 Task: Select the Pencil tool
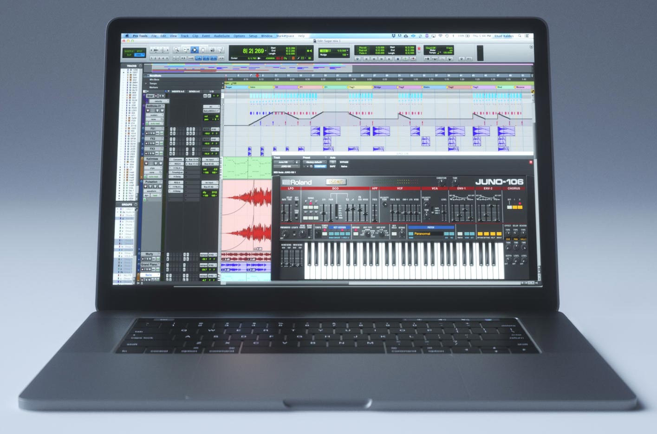(221, 50)
